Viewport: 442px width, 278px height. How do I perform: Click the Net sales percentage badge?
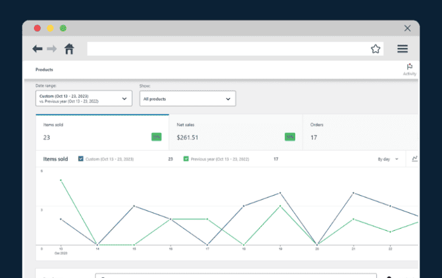click(x=290, y=137)
